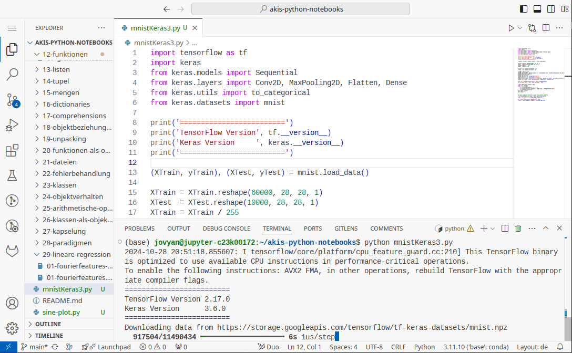The width and height of the screenshot is (572, 353).
Task: Click the akis-python-notebooks search box
Action: click(301, 9)
